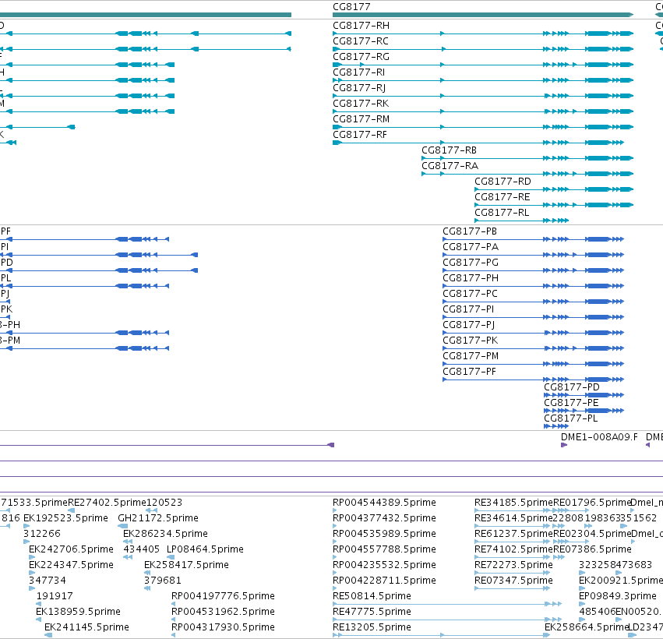Click EST RE07347.5prime

(513, 581)
